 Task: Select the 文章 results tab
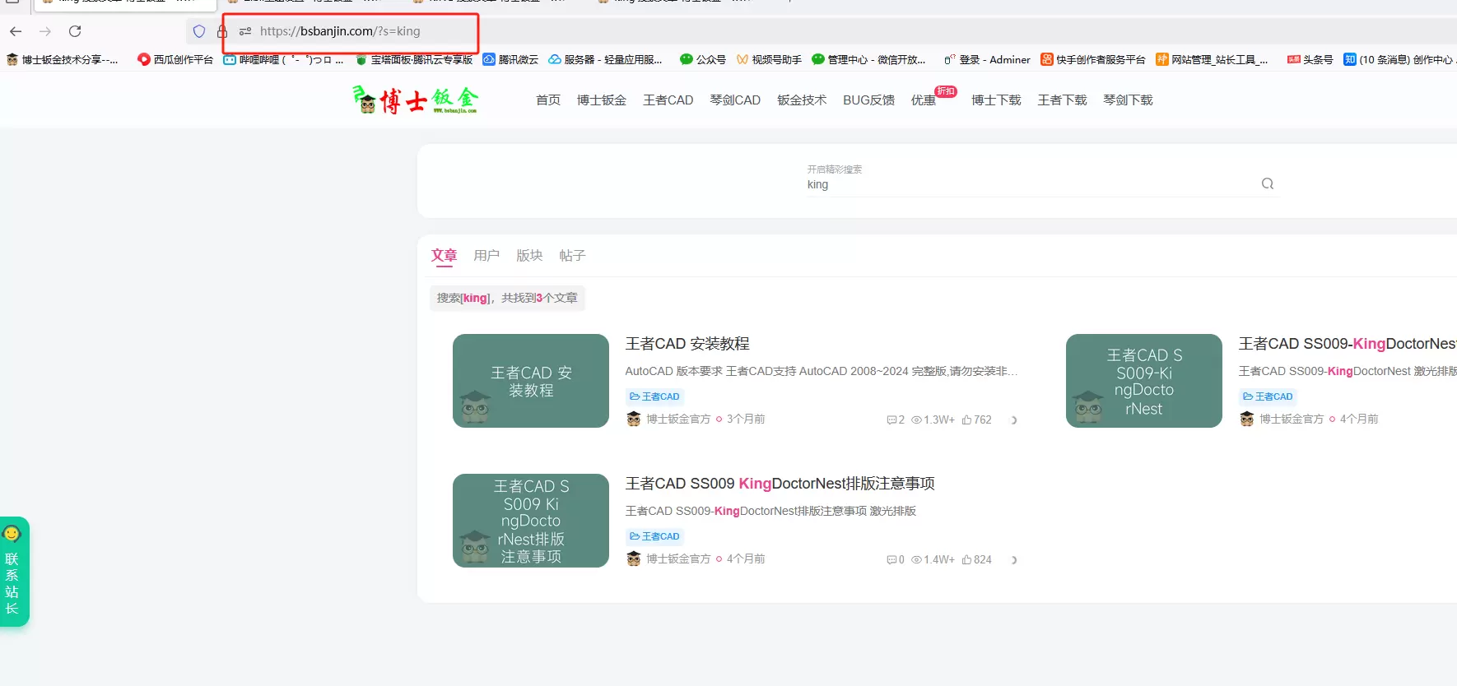444,256
